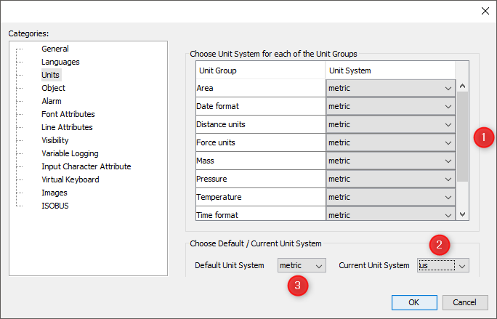
Task: Select Variable Logging in category list
Action: (70, 153)
